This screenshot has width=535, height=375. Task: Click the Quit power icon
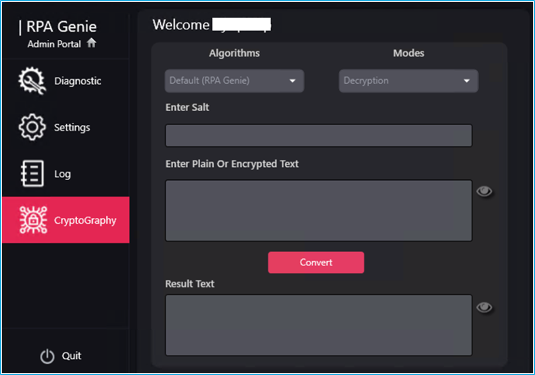point(47,356)
